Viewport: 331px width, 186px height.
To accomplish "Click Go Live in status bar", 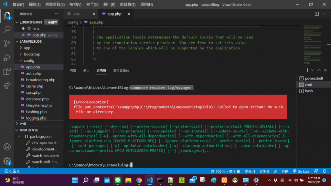I will [301, 171].
